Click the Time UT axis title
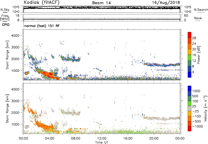Viewport: 208px width, 144px height. pyautogui.click(x=102, y=142)
